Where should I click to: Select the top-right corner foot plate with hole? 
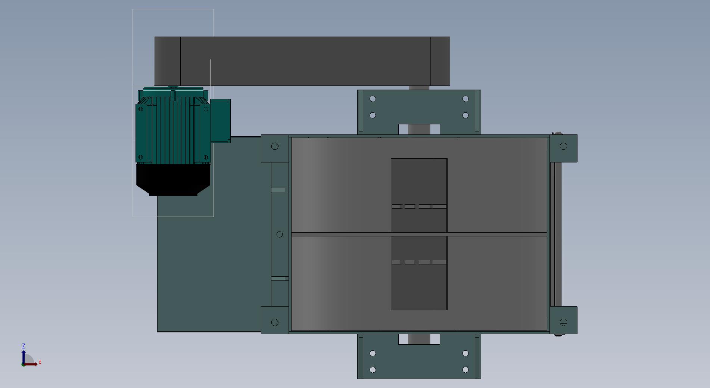pyautogui.click(x=563, y=149)
